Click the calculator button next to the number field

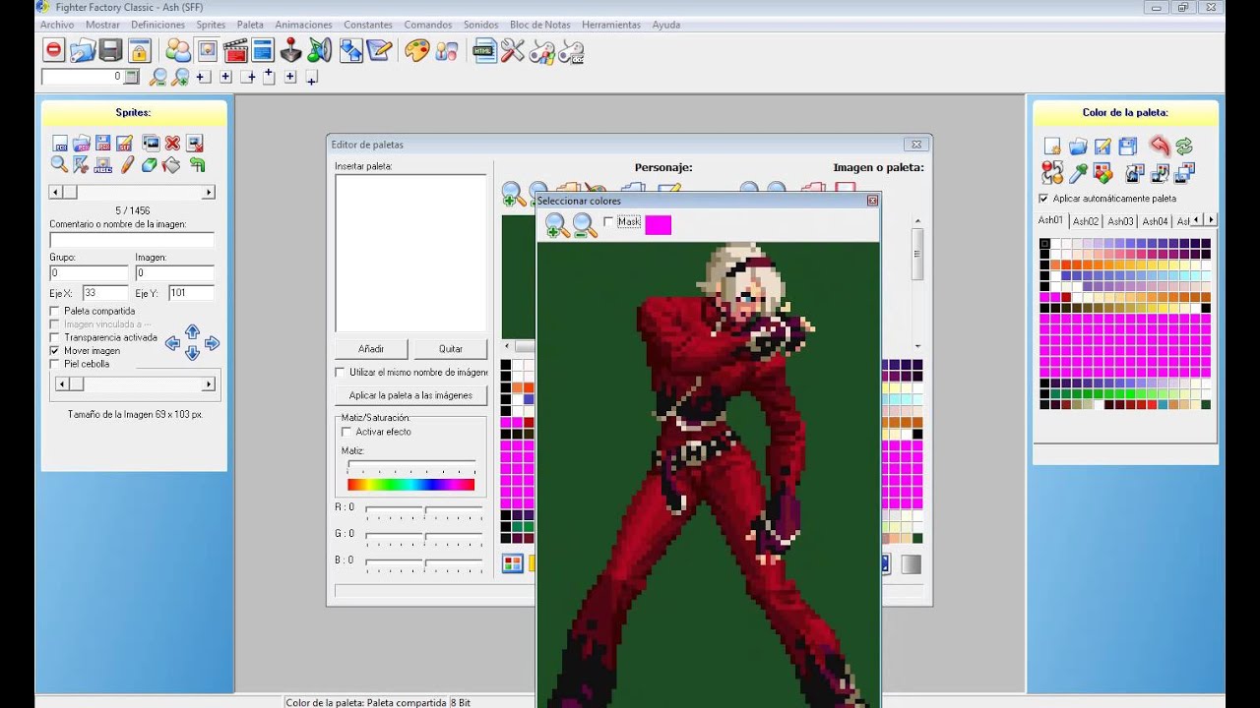132,76
